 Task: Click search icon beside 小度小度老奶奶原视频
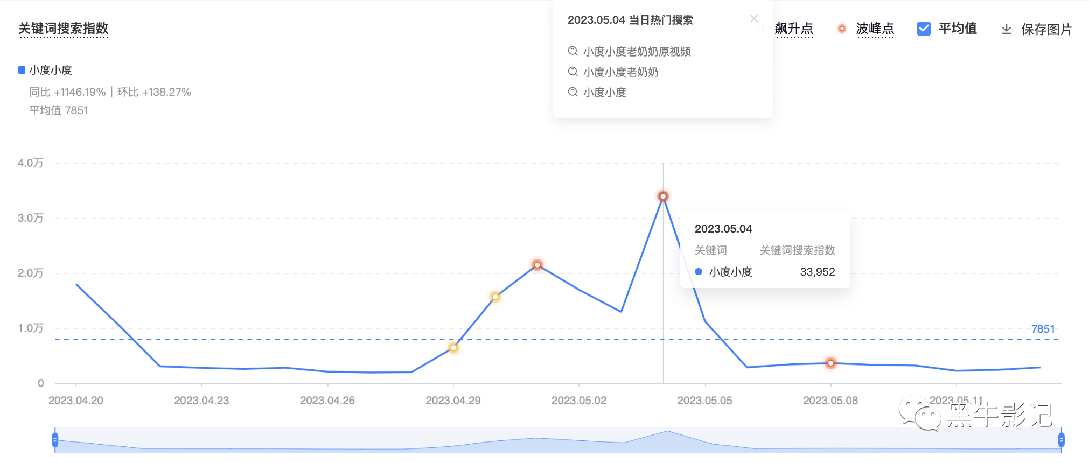coord(573,51)
